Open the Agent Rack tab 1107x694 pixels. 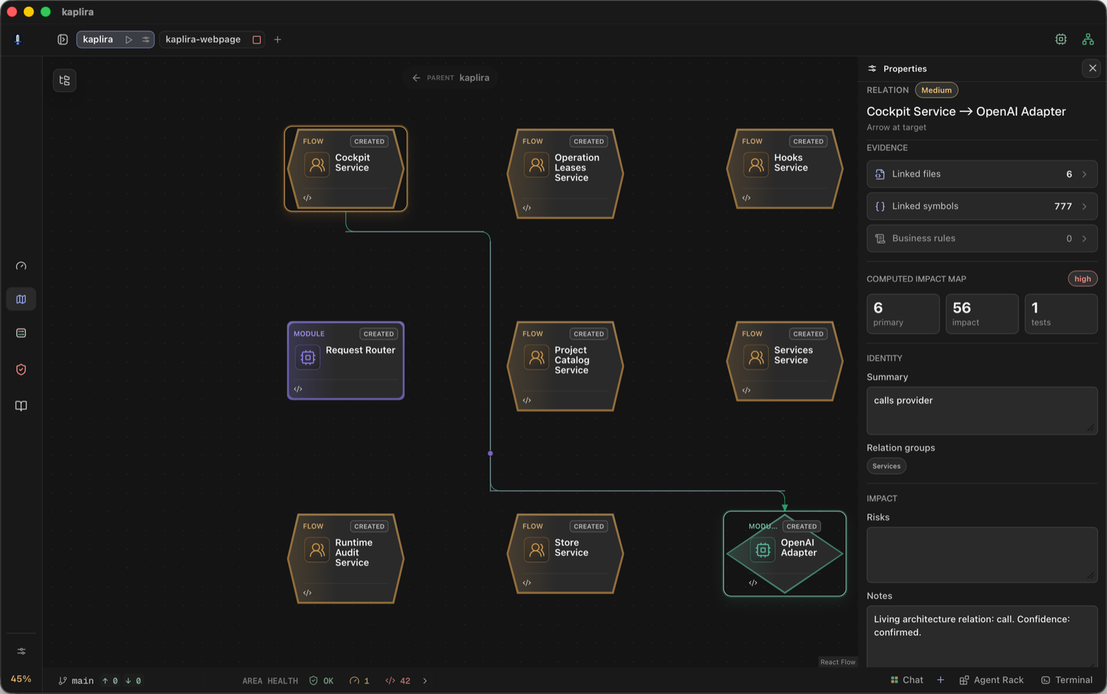coord(991,680)
